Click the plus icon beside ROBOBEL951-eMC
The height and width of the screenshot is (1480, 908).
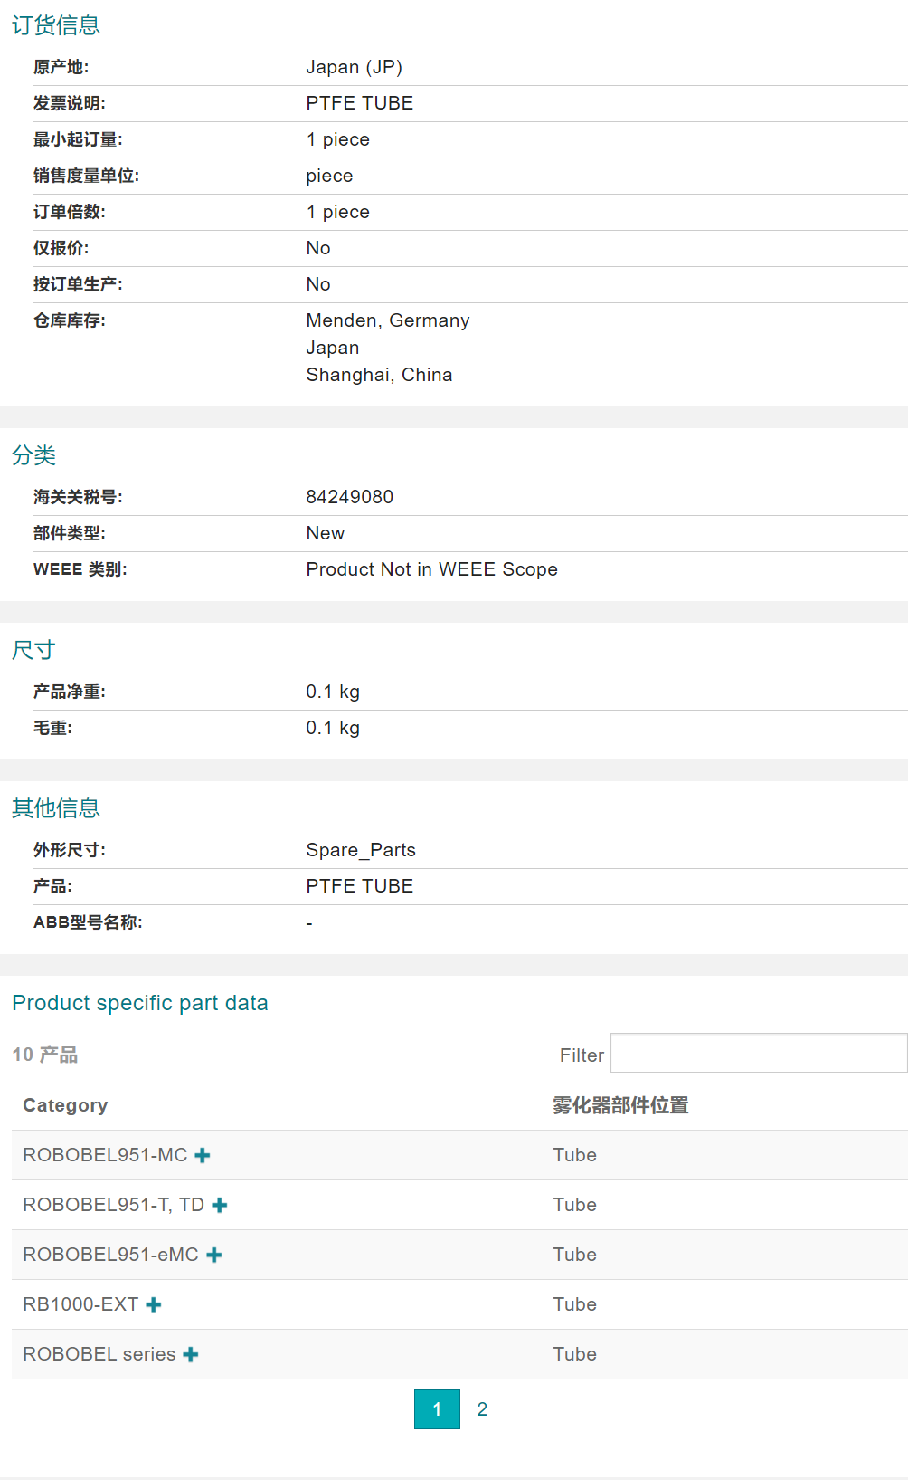pyautogui.click(x=214, y=1255)
